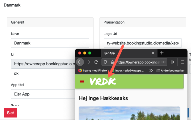This screenshot has height=120, width=191.
Task: Edit the App titel field
Action: [x=43, y=94]
